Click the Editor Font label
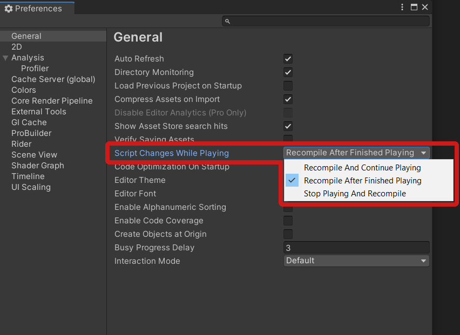 (x=135, y=194)
